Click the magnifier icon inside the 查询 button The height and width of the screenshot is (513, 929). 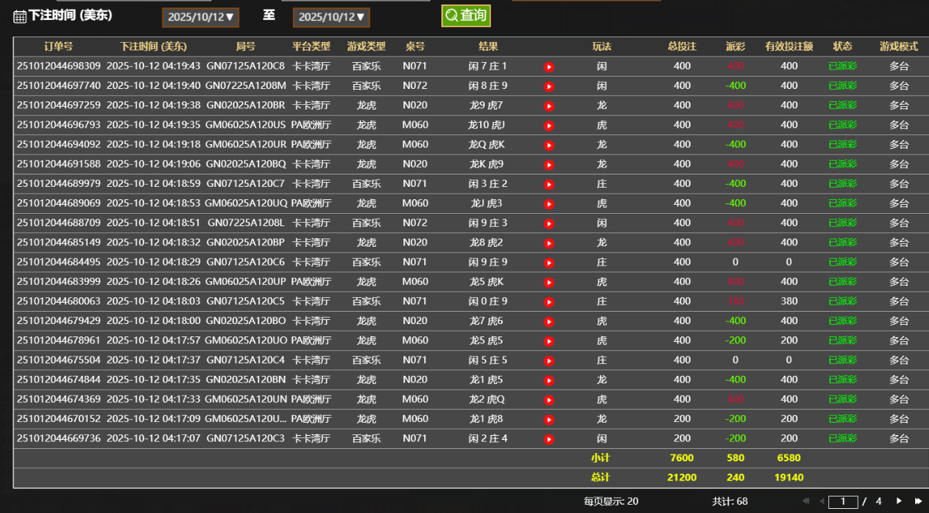coord(451,15)
